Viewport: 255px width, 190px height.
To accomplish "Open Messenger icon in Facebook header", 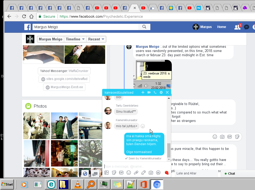I will tap(247, 27).
